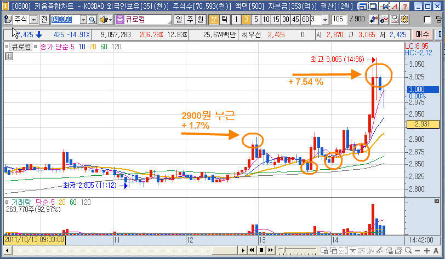Select the 3 minute interval button
Viewport: 445px width, 259px height.
(x=246, y=19)
